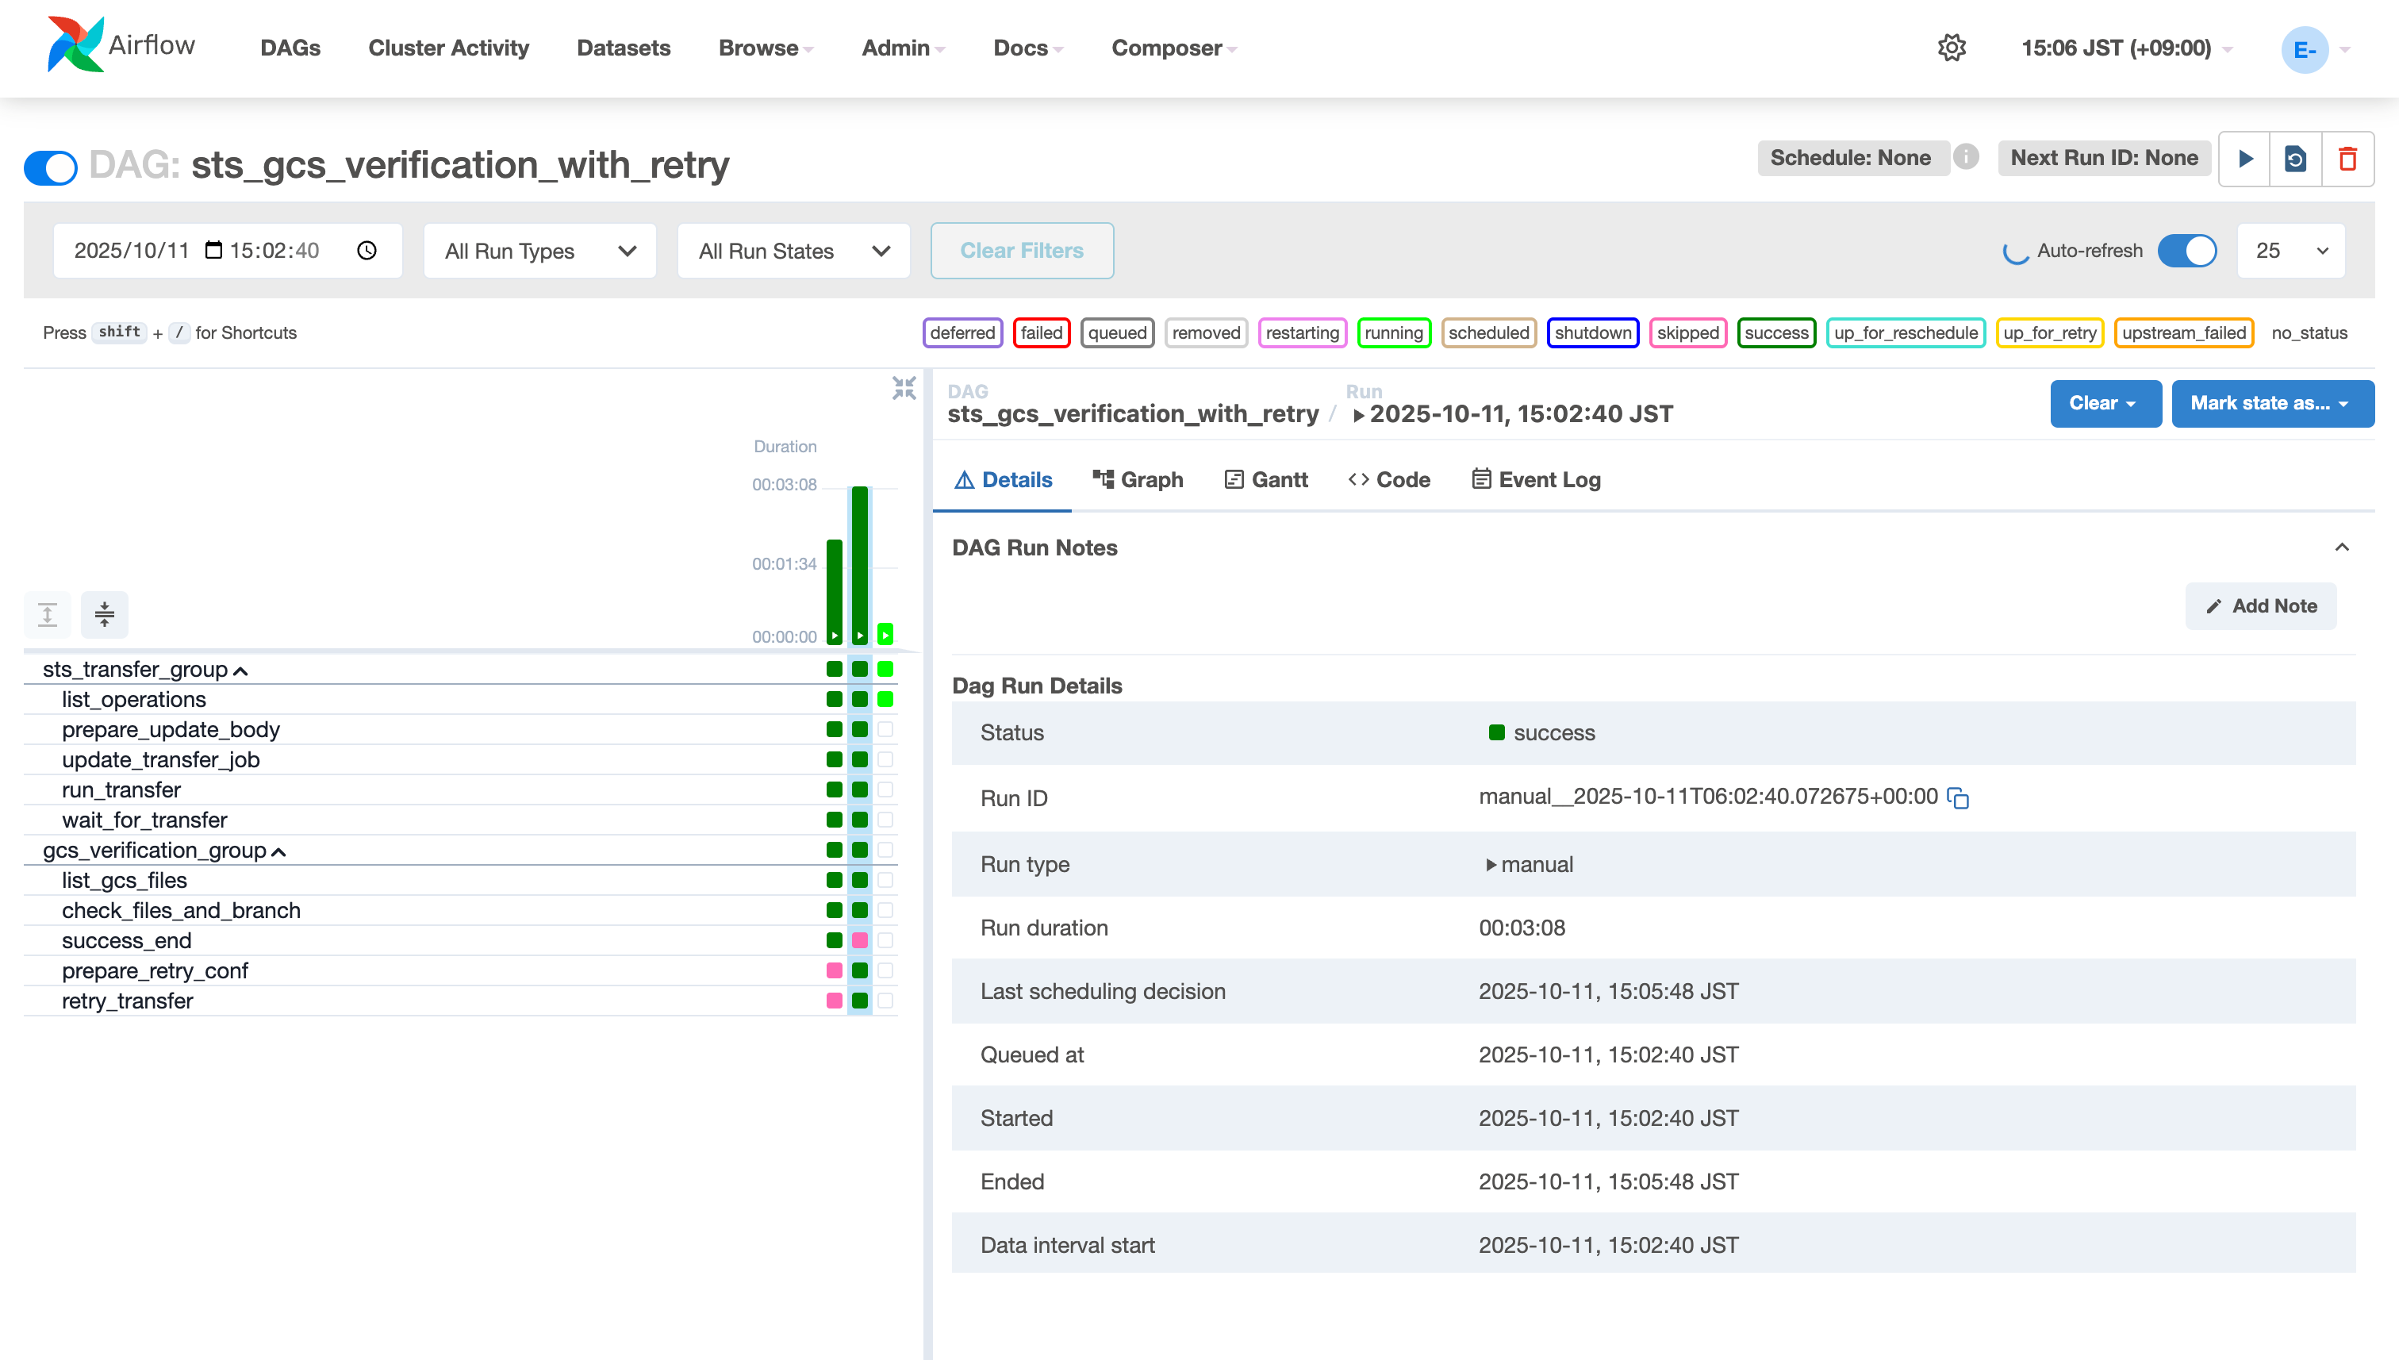Click the Clear Filters button
This screenshot has height=1360, width=2399.
click(x=1022, y=250)
